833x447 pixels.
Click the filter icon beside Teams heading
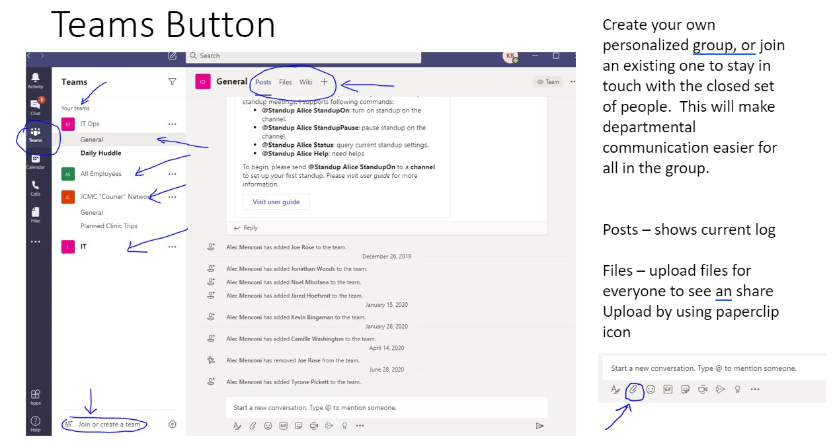[173, 82]
